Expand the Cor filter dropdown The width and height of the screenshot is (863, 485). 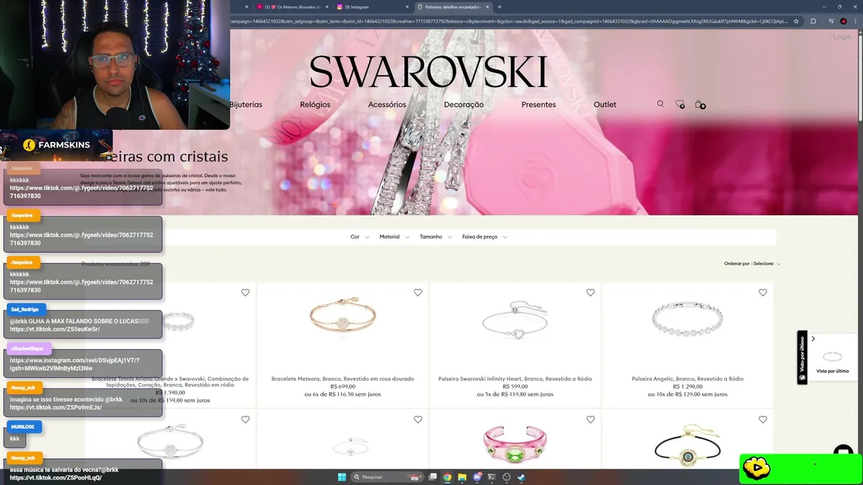(359, 237)
